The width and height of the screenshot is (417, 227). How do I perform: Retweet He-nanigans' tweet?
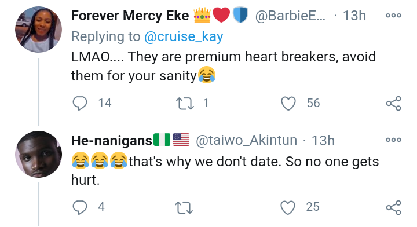coord(184,207)
